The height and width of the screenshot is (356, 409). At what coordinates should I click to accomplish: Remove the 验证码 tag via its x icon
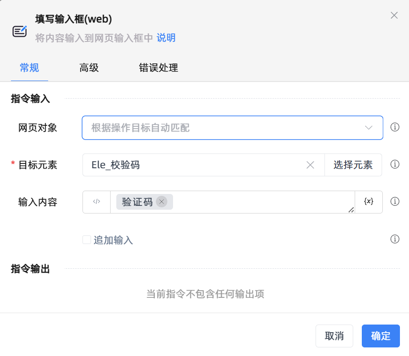pos(162,202)
